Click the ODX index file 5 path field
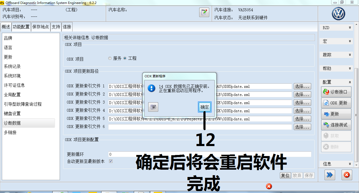The width and height of the screenshot is (359, 193). pyautogui.click(x=200, y=119)
